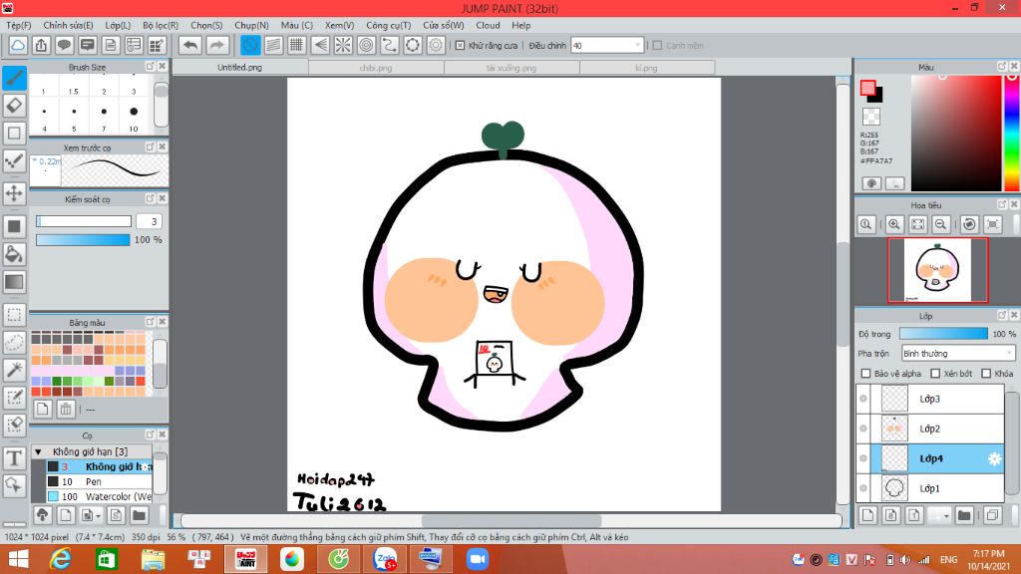The width and height of the screenshot is (1021, 574).
Task: Toggle visibility of layer Lớp2
Action: coord(863,429)
